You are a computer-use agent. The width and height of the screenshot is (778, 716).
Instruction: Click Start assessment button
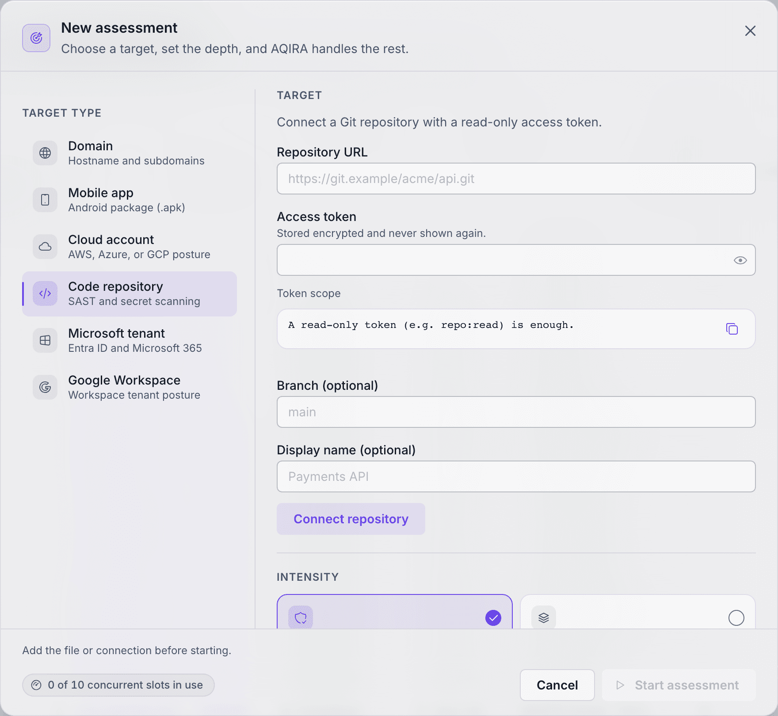point(679,685)
